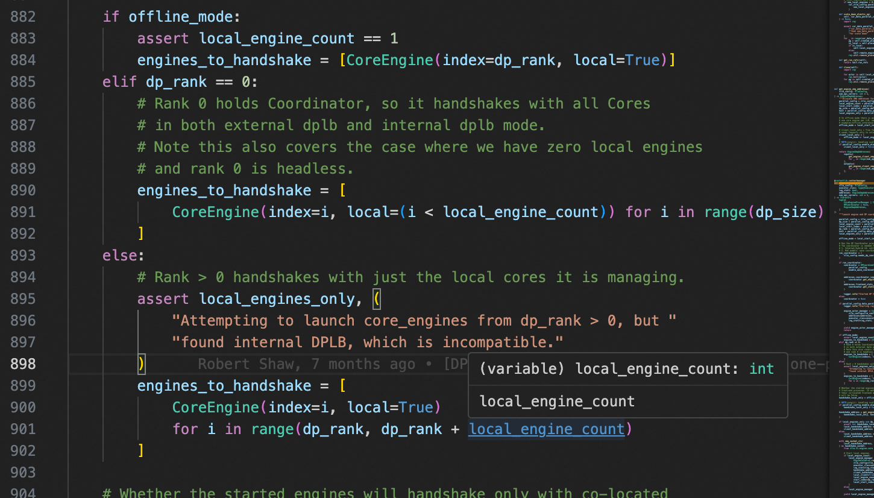This screenshot has width=874, height=498.
Task: Click line number 904 in the gutter
Action: [23, 493]
